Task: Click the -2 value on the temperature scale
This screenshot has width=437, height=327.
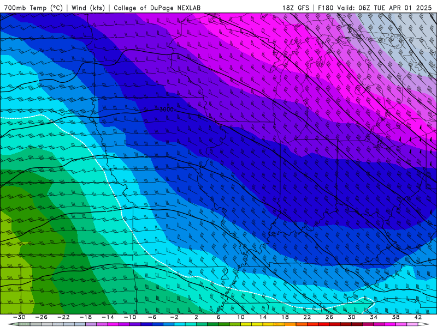Action: [174, 317]
